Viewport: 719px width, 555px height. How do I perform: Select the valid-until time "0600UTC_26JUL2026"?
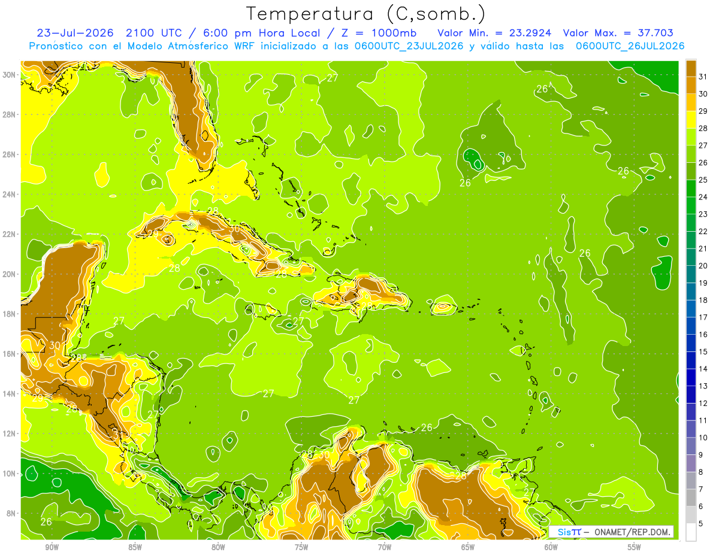[630, 46]
